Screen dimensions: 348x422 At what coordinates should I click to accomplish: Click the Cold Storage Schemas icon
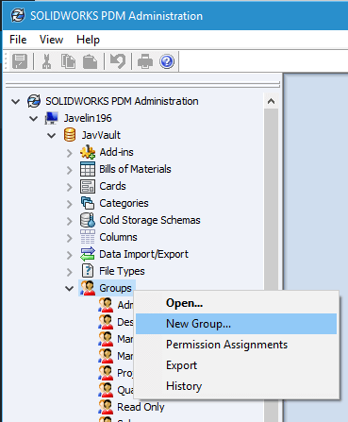click(x=88, y=220)
